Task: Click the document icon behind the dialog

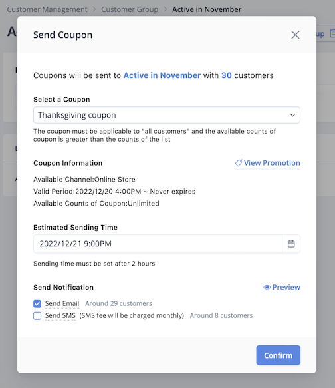Action: point(332,34)
